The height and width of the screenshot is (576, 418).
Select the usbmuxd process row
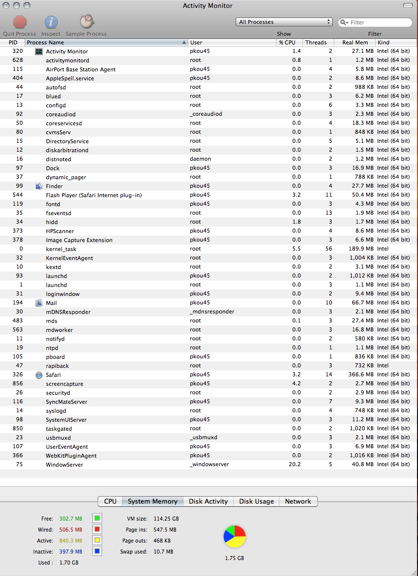click(x=208, y=438)
